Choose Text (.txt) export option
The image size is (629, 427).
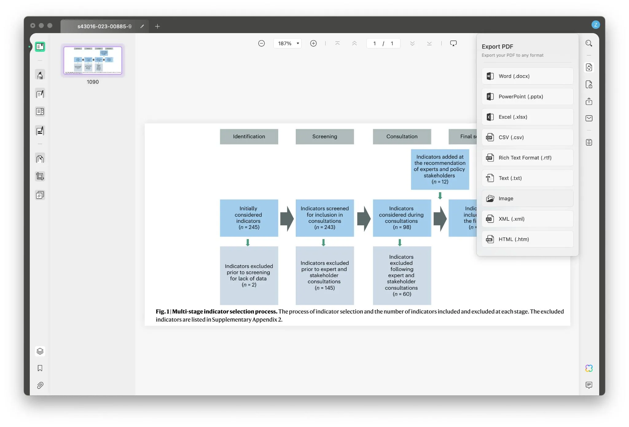pos(527,178)
